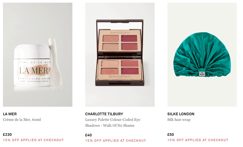The width and height of the screenshot is (243, 147).
Task: Open the Charlotte Tilbury palette product image
Action: click(x=120, y=55)
